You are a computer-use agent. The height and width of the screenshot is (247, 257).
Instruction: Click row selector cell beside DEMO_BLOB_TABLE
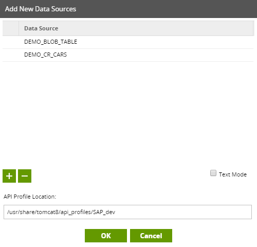pos(11,42)
